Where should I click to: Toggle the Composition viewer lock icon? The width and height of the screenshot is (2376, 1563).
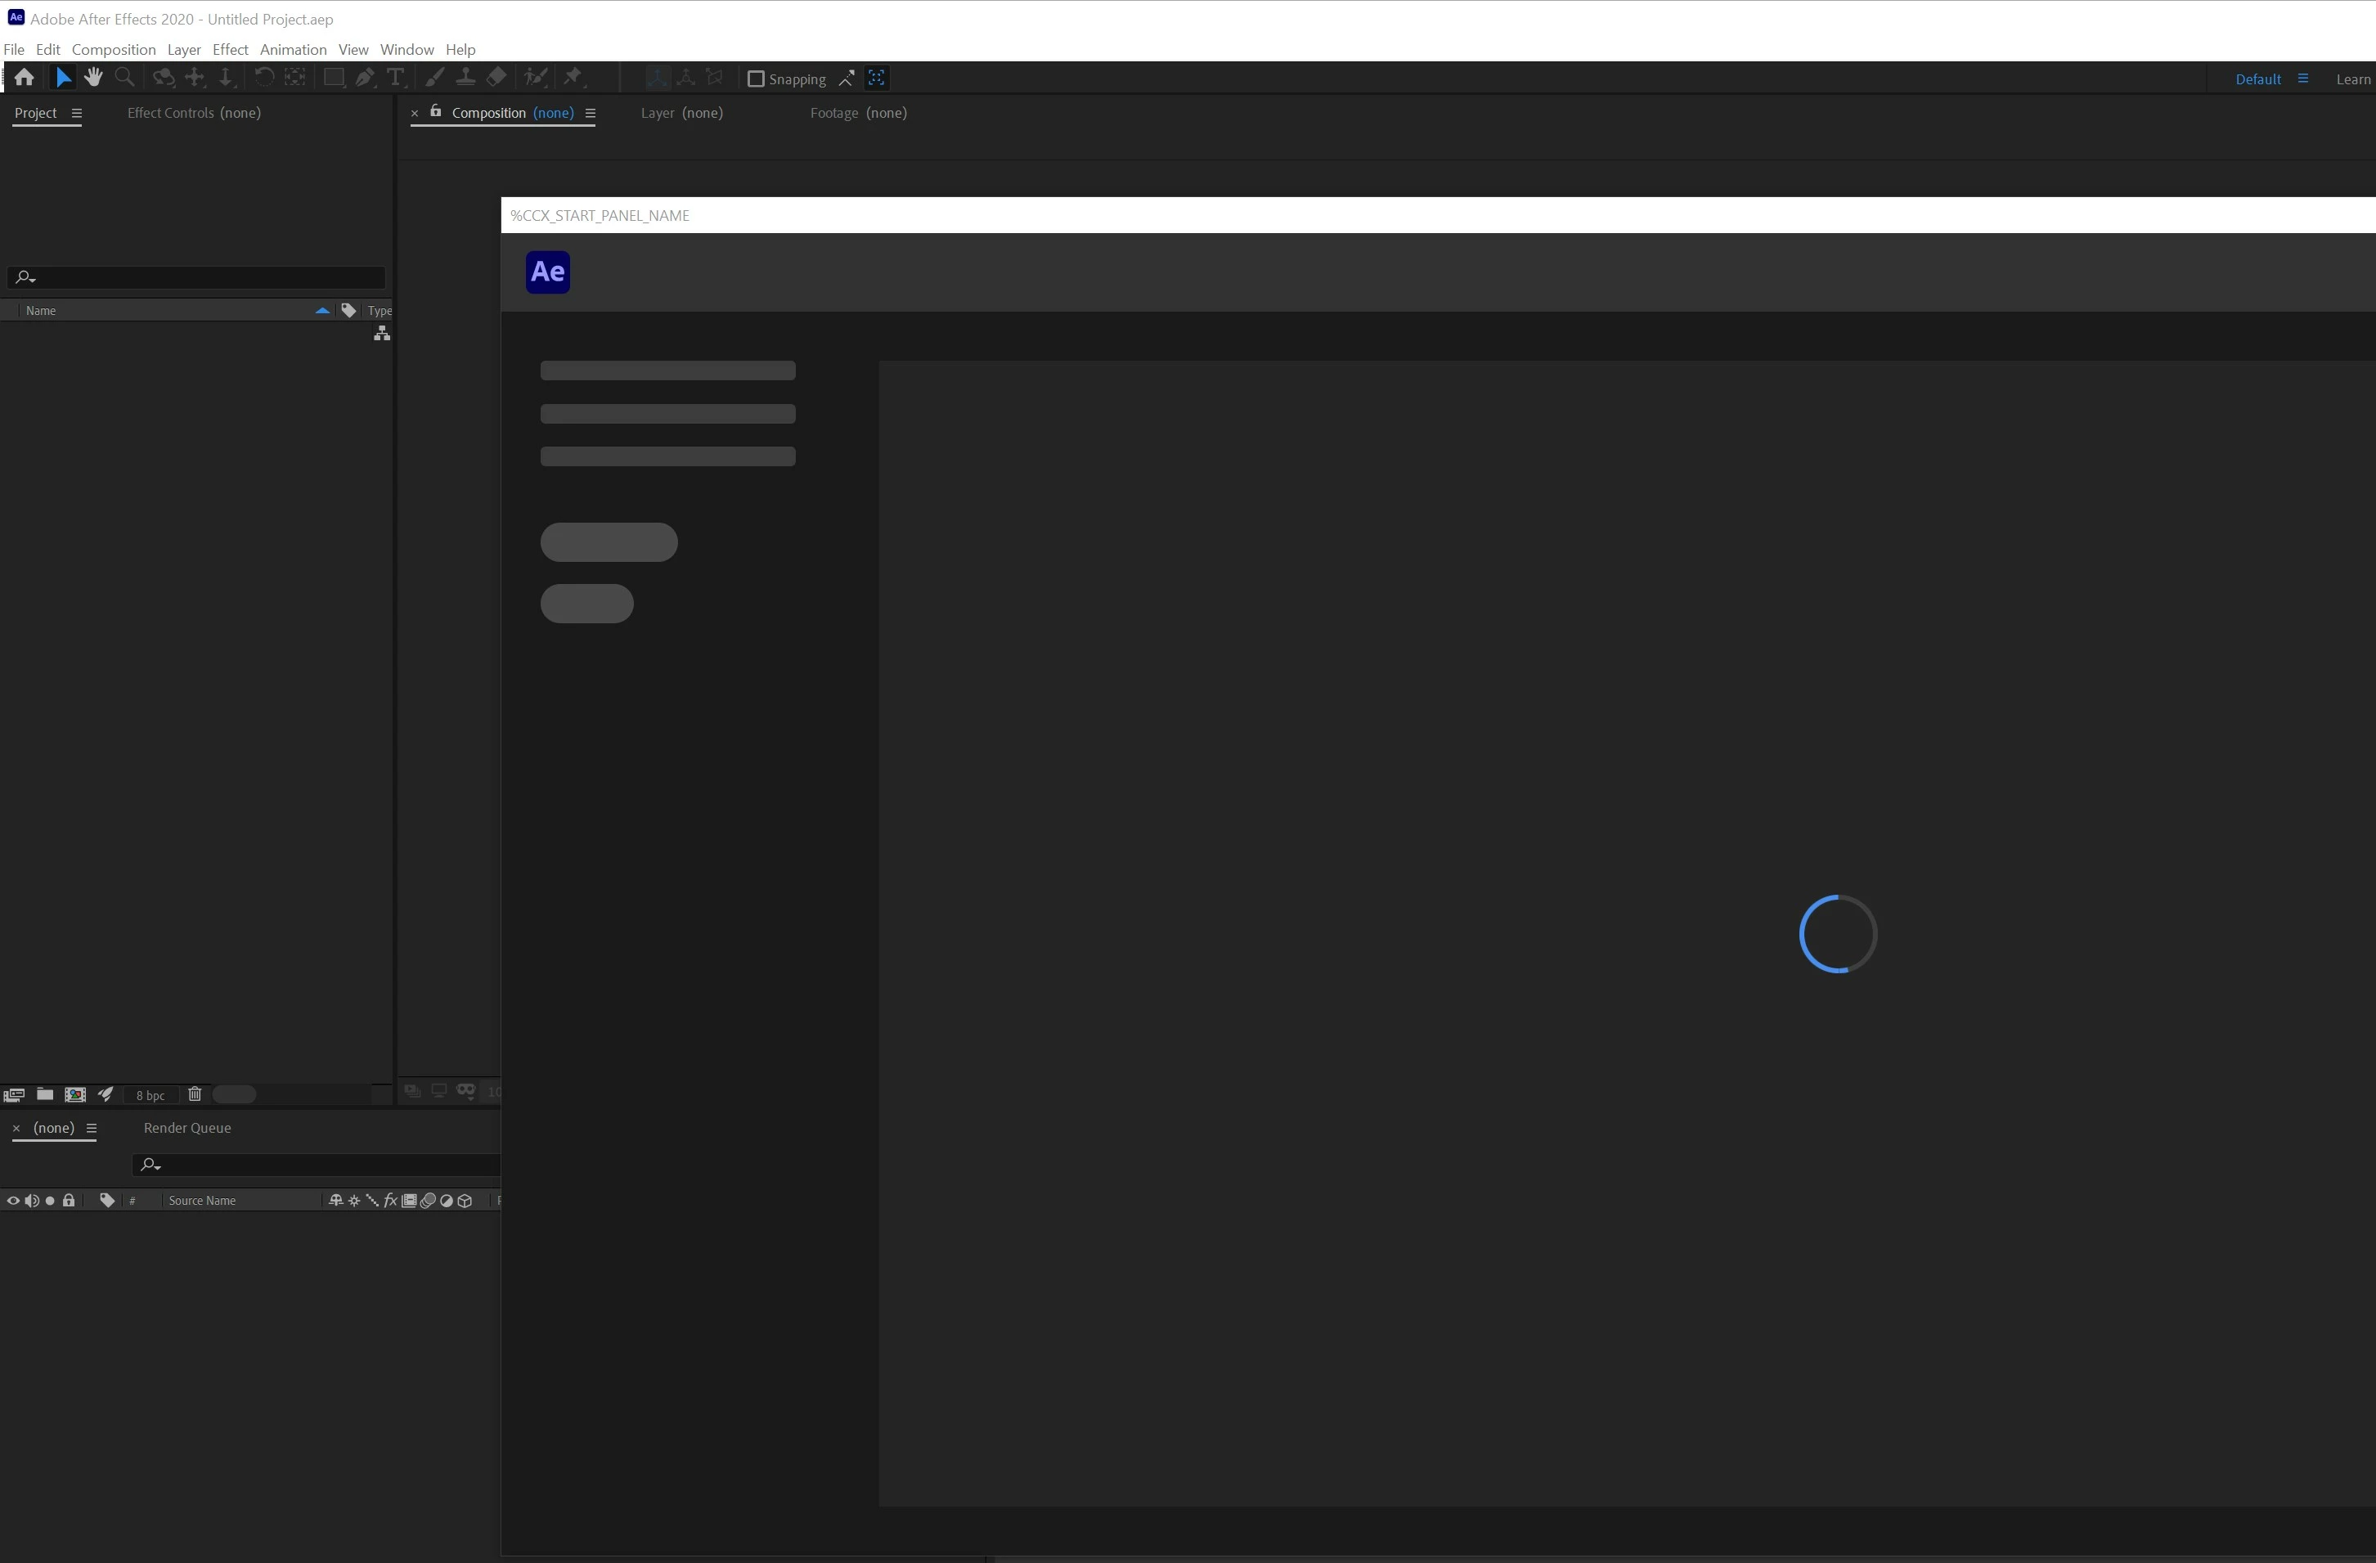(435, 112)
